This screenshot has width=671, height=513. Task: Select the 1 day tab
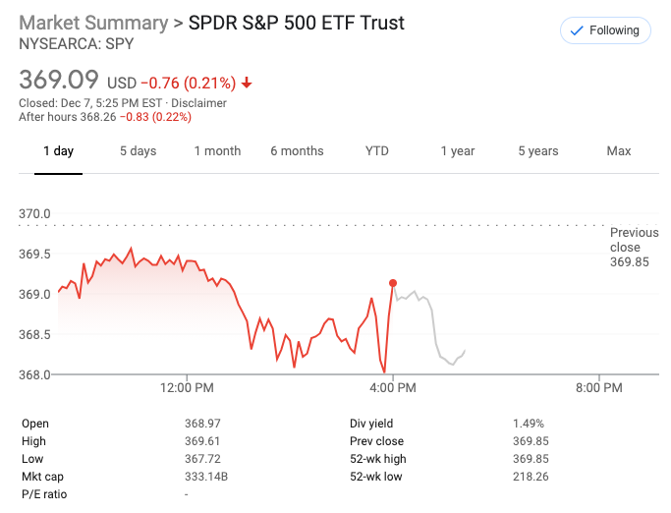tap(58, 151)
